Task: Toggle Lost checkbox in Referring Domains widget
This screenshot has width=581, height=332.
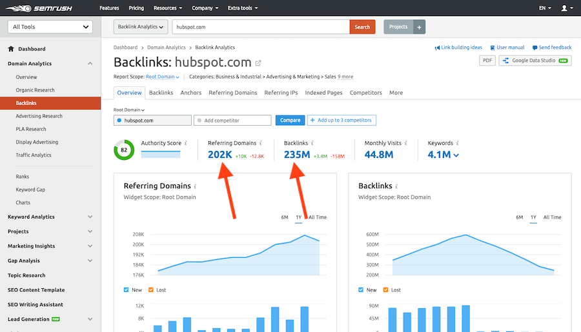Action: [151, 290]
